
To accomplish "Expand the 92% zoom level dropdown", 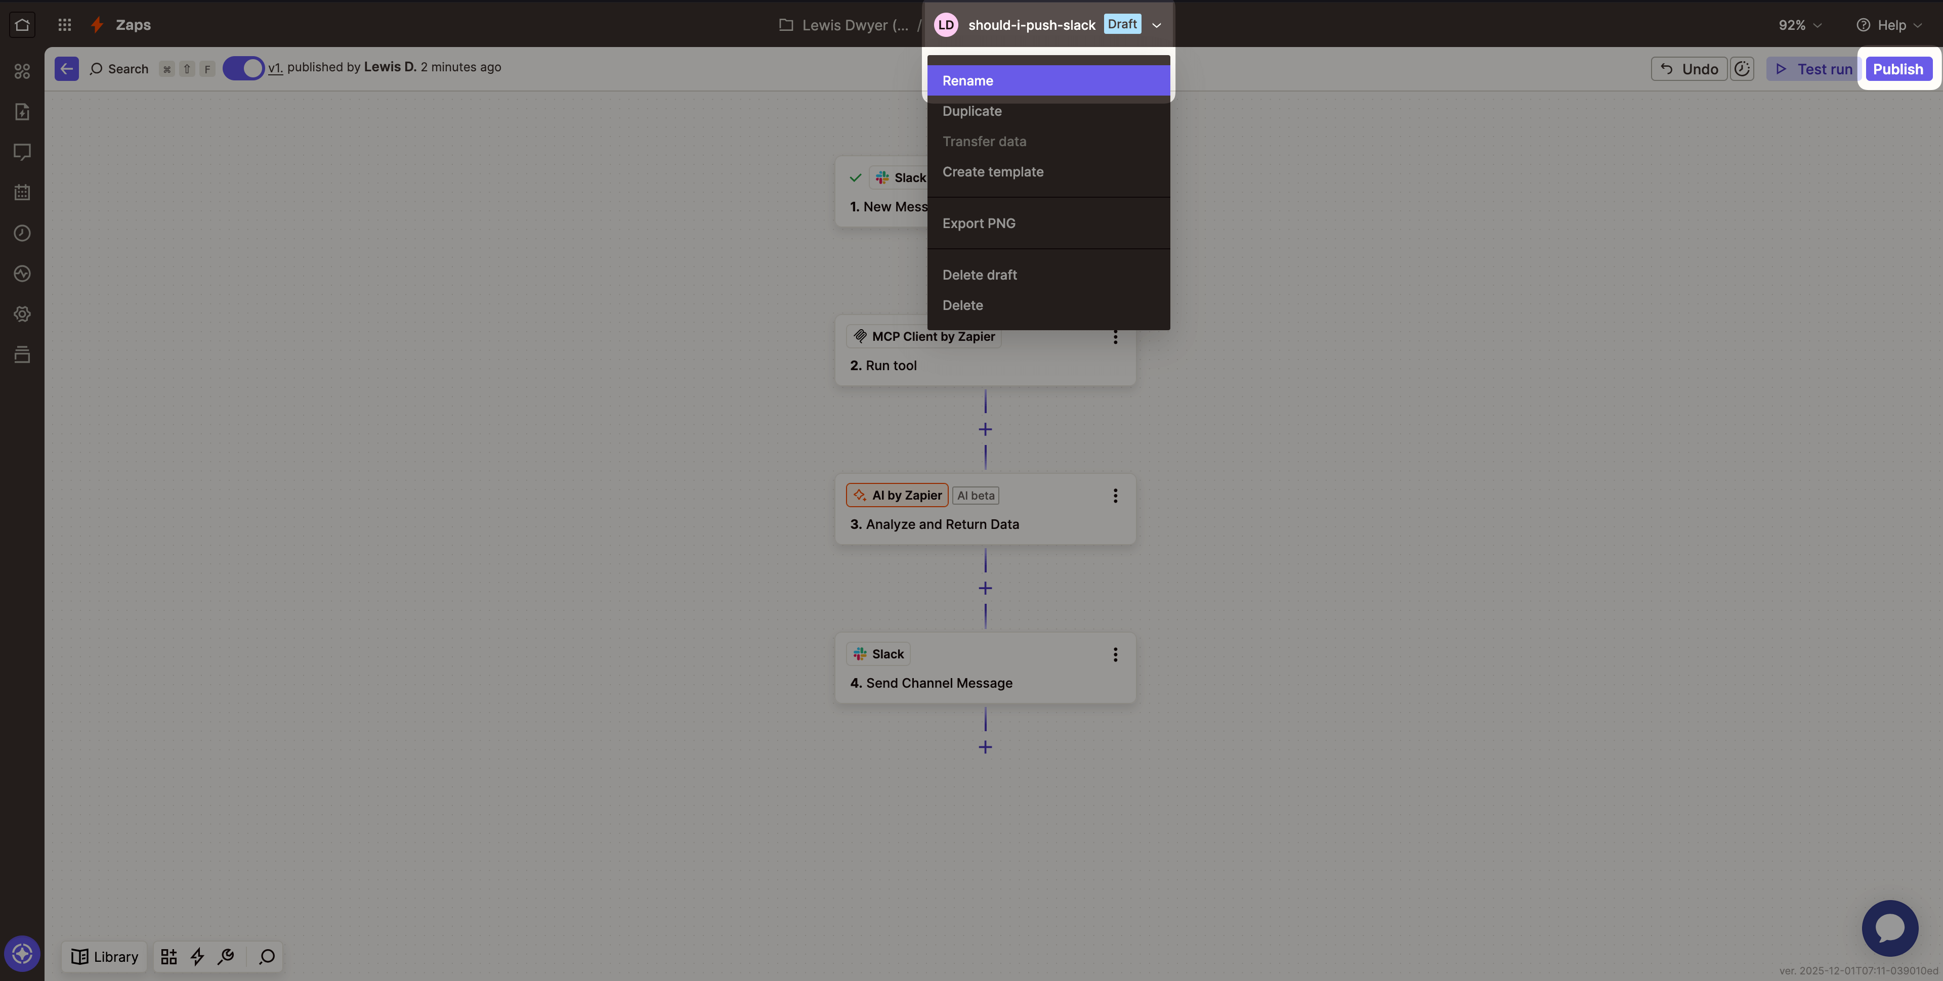I will (x=1800, y=25).
